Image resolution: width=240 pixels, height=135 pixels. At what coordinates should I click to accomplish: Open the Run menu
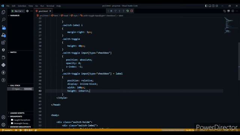42,6
